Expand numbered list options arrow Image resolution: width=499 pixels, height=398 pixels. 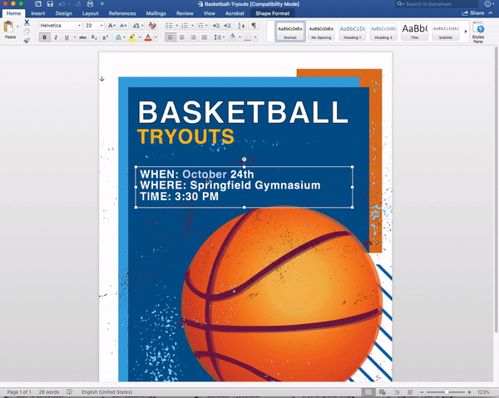coord(192,26)
